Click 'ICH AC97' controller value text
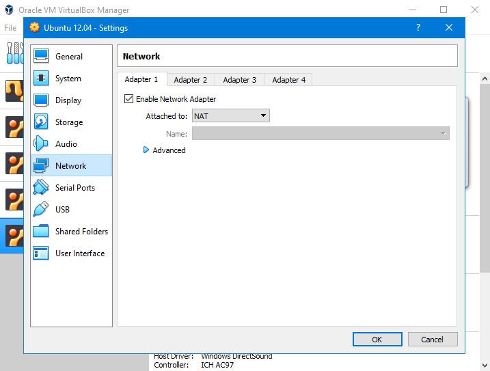Screen dimensions: 490x371 coord(217,365)
